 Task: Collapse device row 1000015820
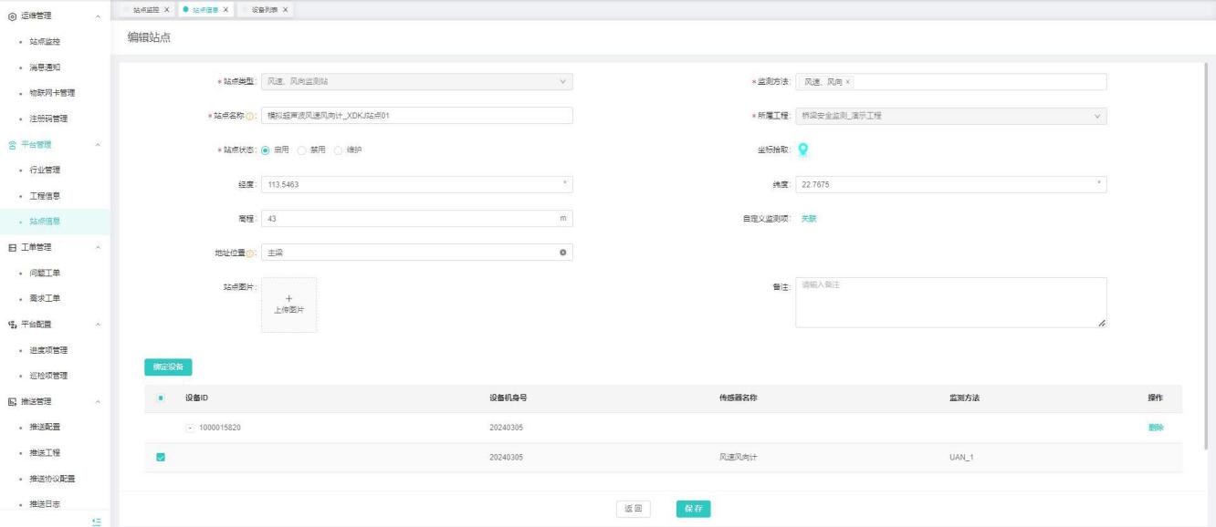click(x=189, y=428)
